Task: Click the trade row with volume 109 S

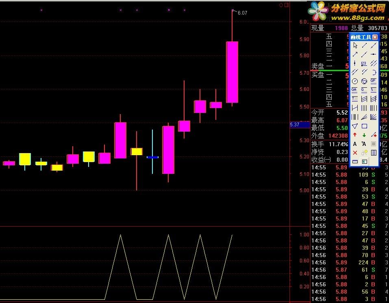Action: [350, 175]
